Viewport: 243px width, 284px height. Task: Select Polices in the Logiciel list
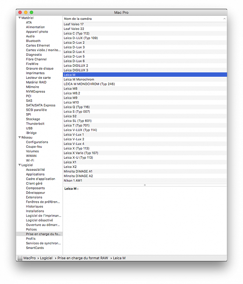[x=31, y=229]
